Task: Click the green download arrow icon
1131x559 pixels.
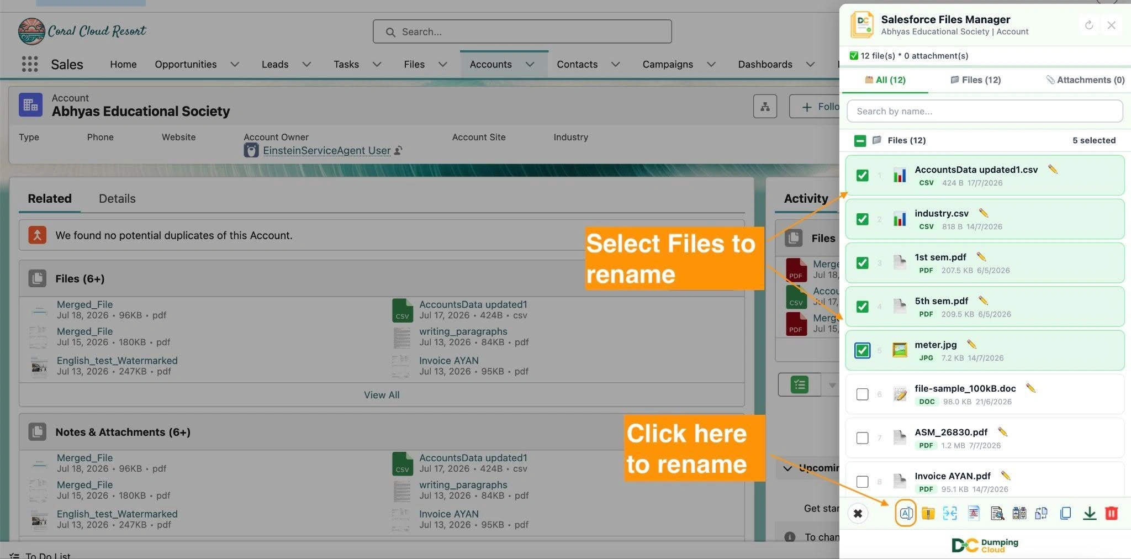Action: [1090, 513]
